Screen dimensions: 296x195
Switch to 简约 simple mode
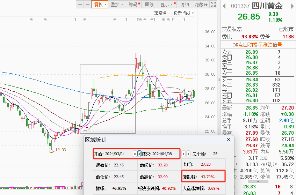pos(185,5)
